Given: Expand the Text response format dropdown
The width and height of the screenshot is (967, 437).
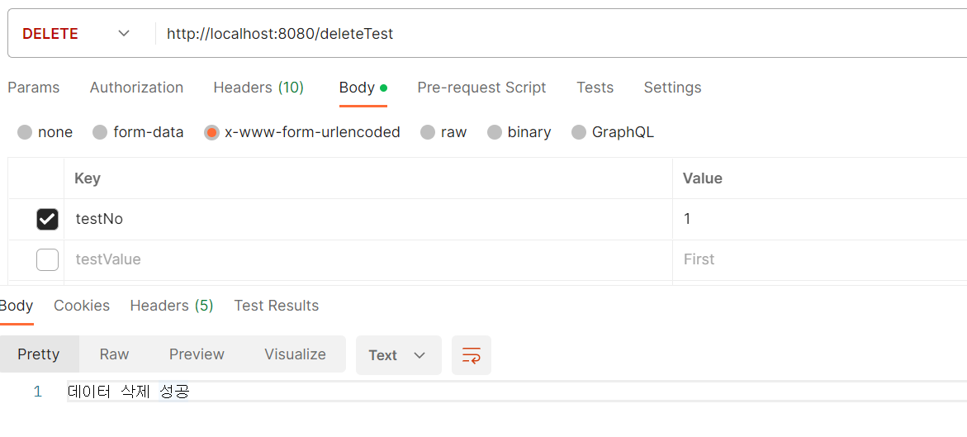Looking at the screenshot, I should coord(398,355).
